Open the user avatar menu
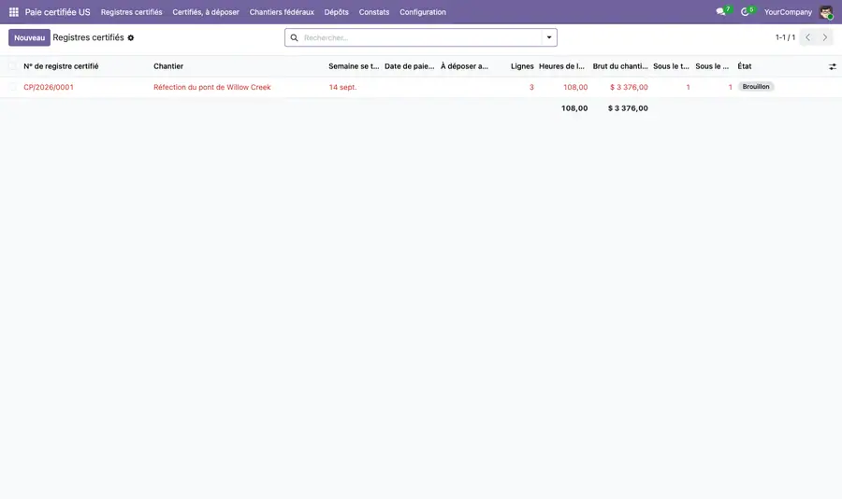This screenshot has height=499, width=842. [x=826, y=12]
